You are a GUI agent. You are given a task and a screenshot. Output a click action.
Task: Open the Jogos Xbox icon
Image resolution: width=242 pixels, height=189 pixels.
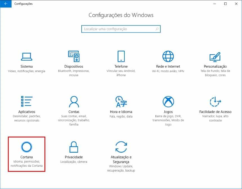(168, 101)
